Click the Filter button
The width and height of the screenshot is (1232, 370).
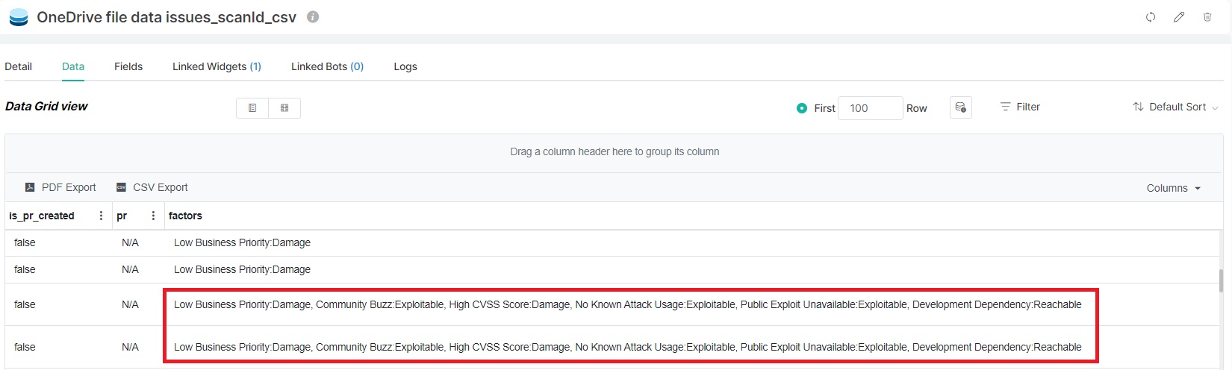(1020, 107)
